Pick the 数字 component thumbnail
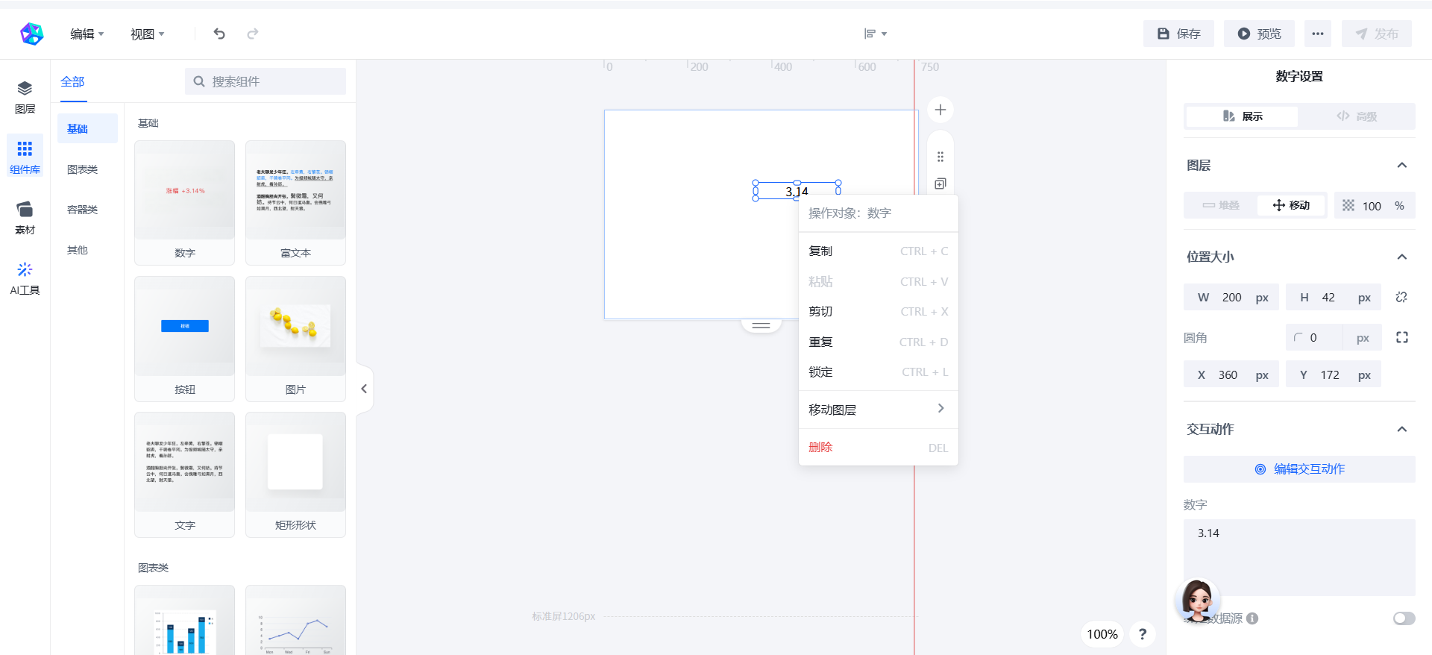 point(184,202)
